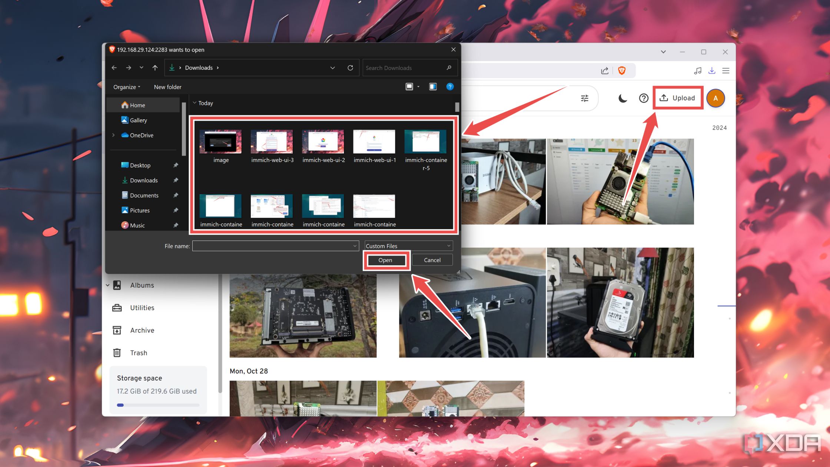
Task: Click the Gallery sidebar menu item
Action: [x=138, y=120]
